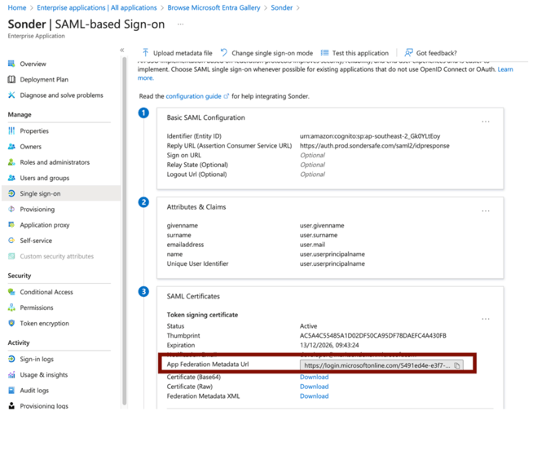The image size is (546, 451).
Task: Open Attributes & Claims more options menu
Action: click(x=486, y=210)
